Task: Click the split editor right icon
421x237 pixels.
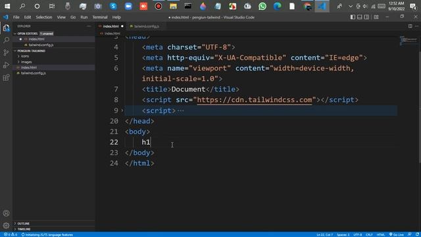Action: coord(410,26)
